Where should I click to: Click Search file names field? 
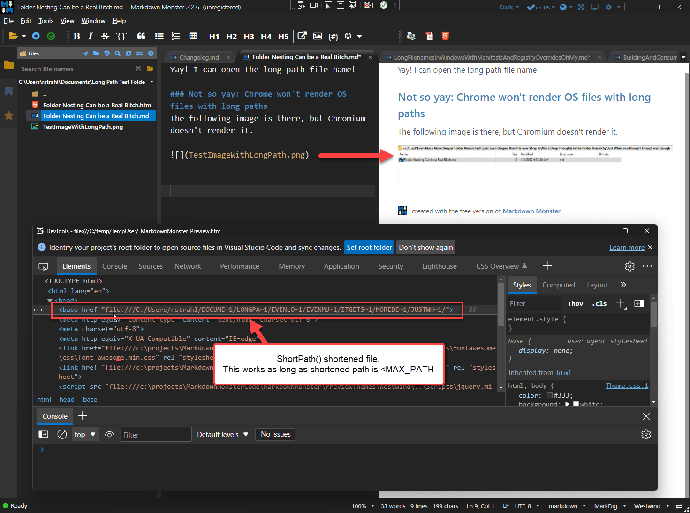pos(77,69)
